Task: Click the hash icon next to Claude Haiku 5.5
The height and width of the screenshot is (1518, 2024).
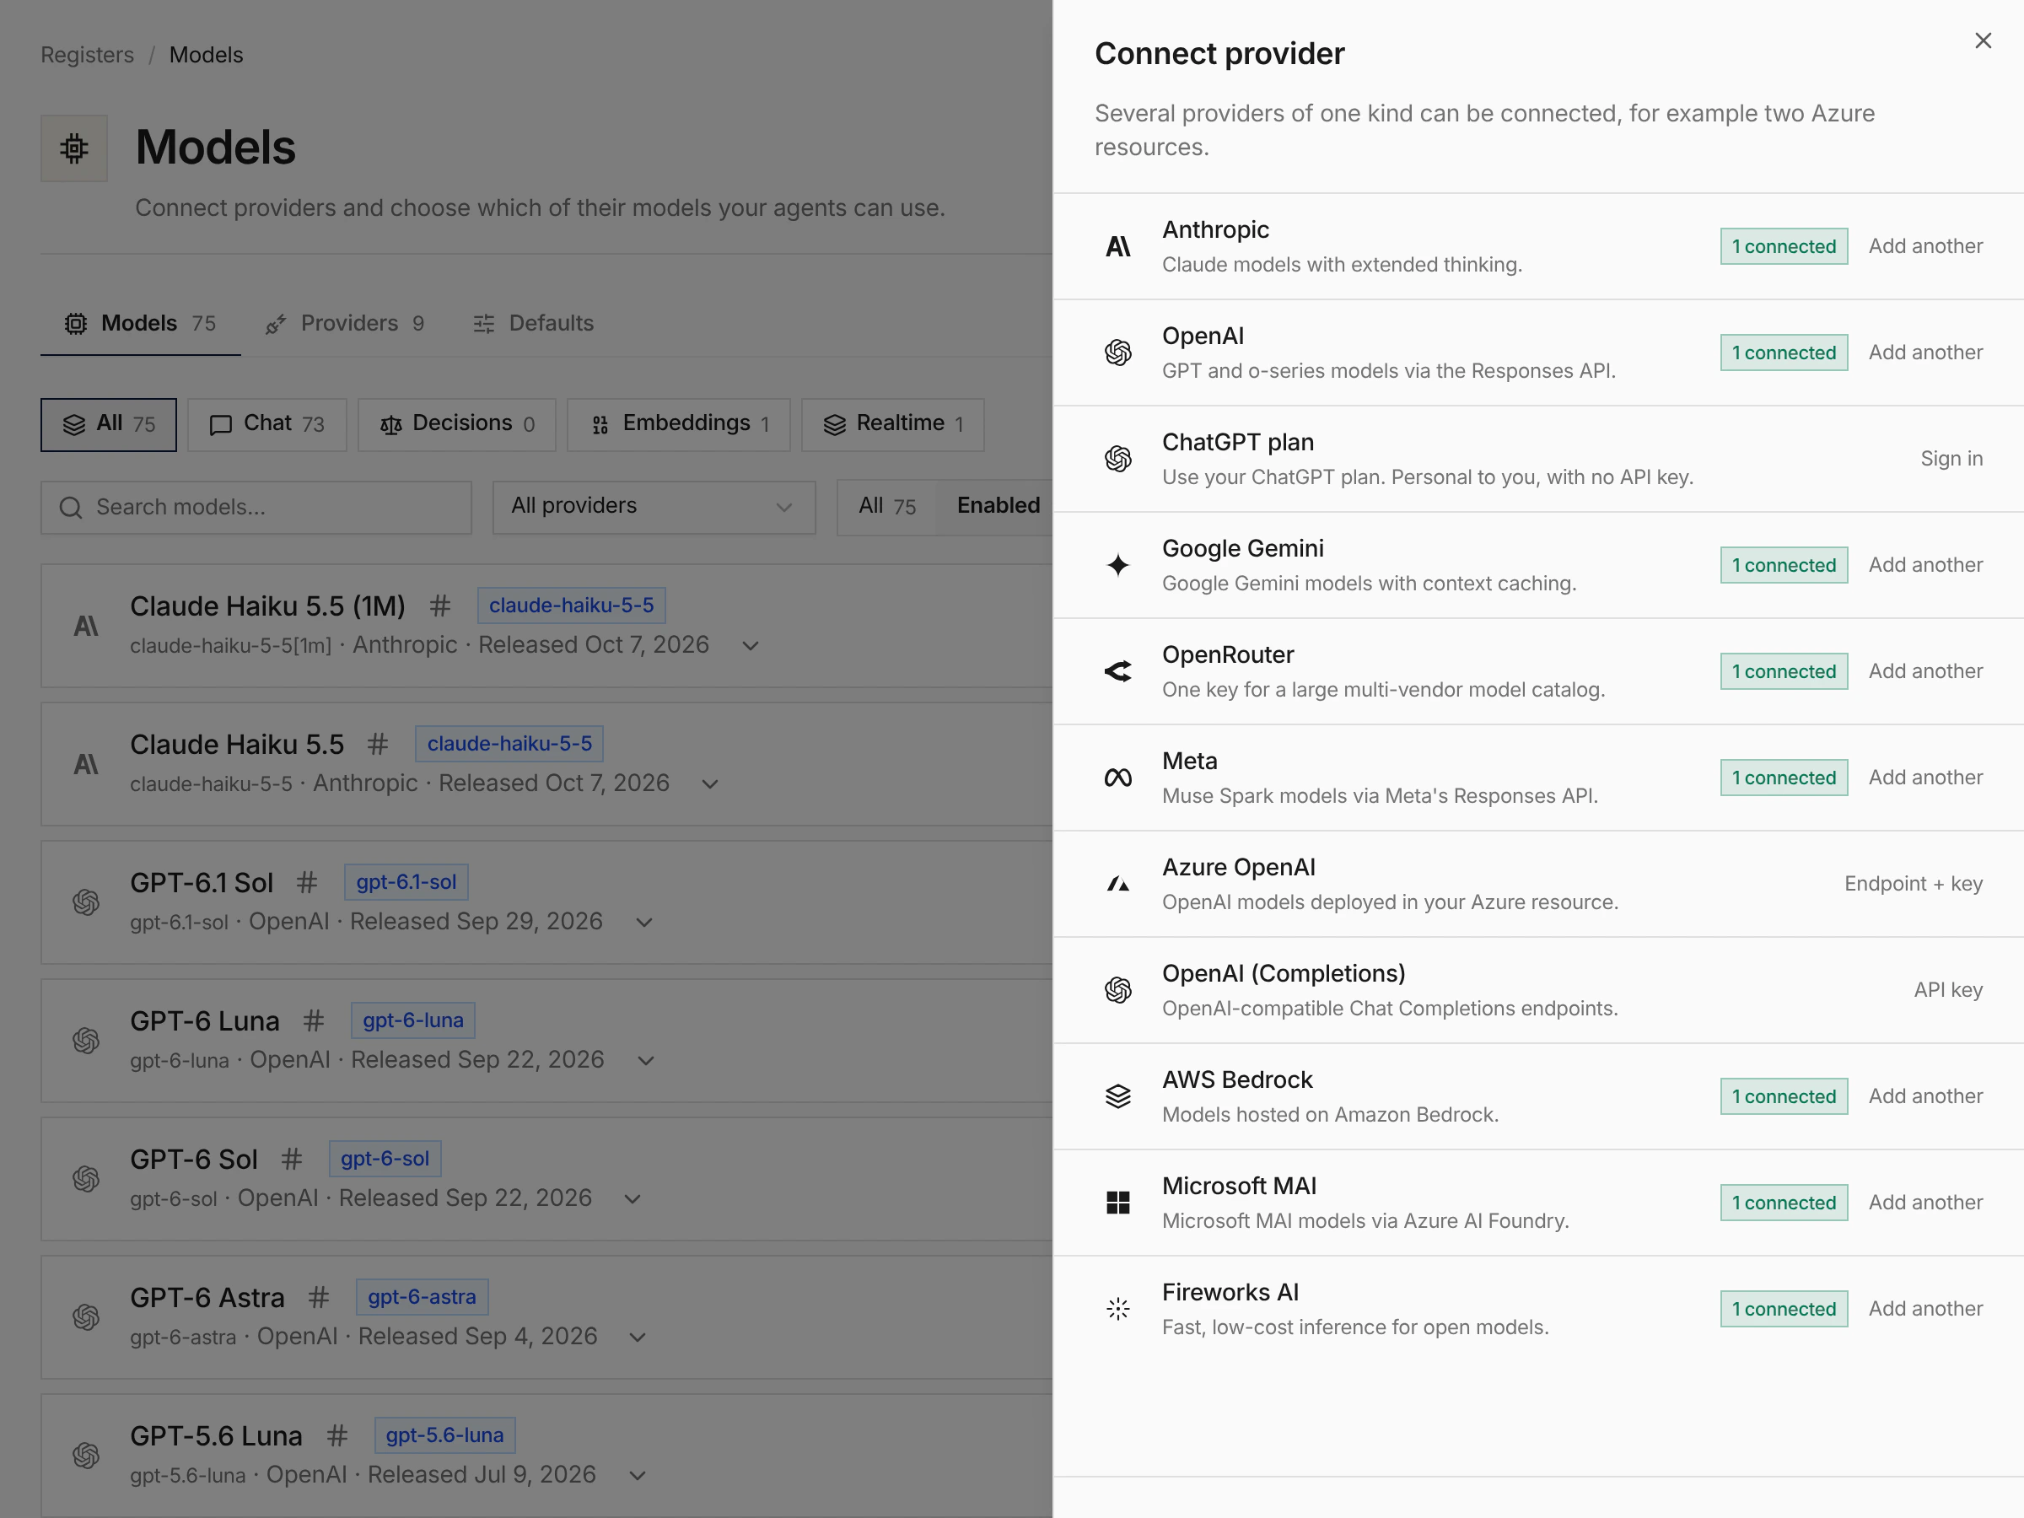Action: click(378, 743)
